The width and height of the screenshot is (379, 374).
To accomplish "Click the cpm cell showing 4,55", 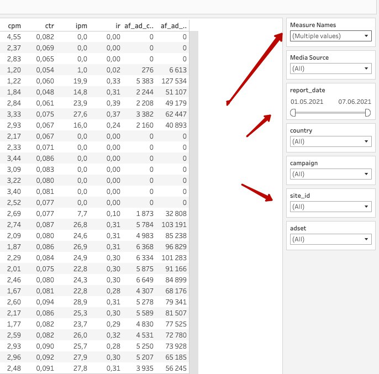I will (14, 37).
